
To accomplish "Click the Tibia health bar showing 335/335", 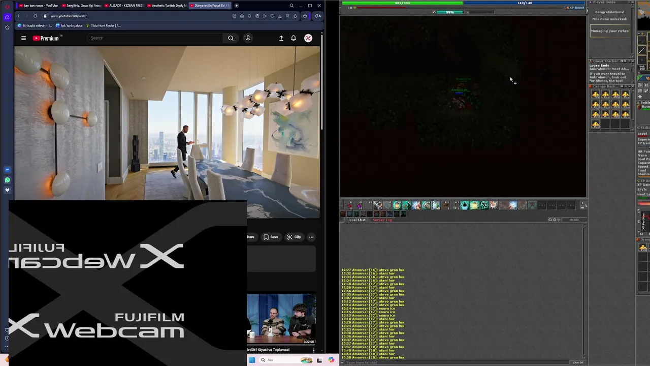I will [402, 3].
